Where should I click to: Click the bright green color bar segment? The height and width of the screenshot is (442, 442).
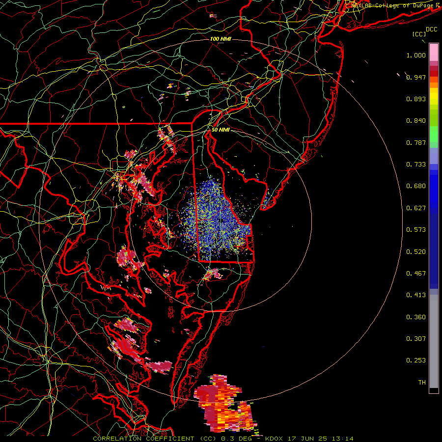[434, 134]
